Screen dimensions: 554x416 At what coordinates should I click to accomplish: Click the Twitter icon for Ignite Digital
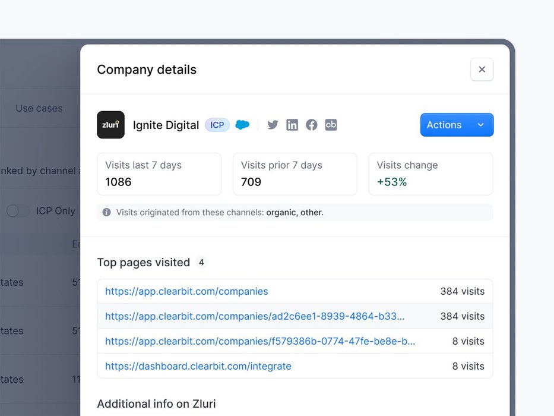click(273, 125)
